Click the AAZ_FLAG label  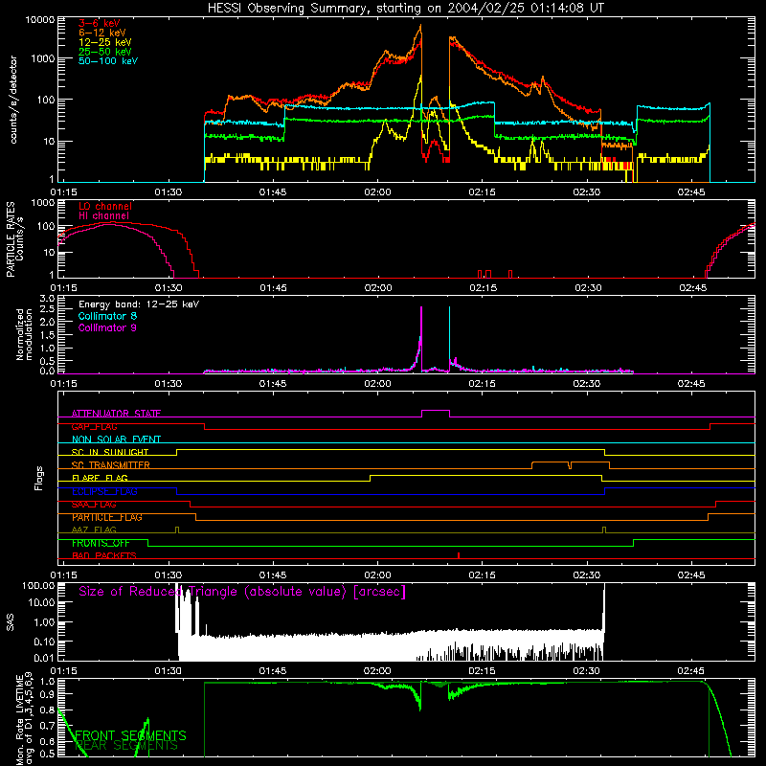pos(94,530)
